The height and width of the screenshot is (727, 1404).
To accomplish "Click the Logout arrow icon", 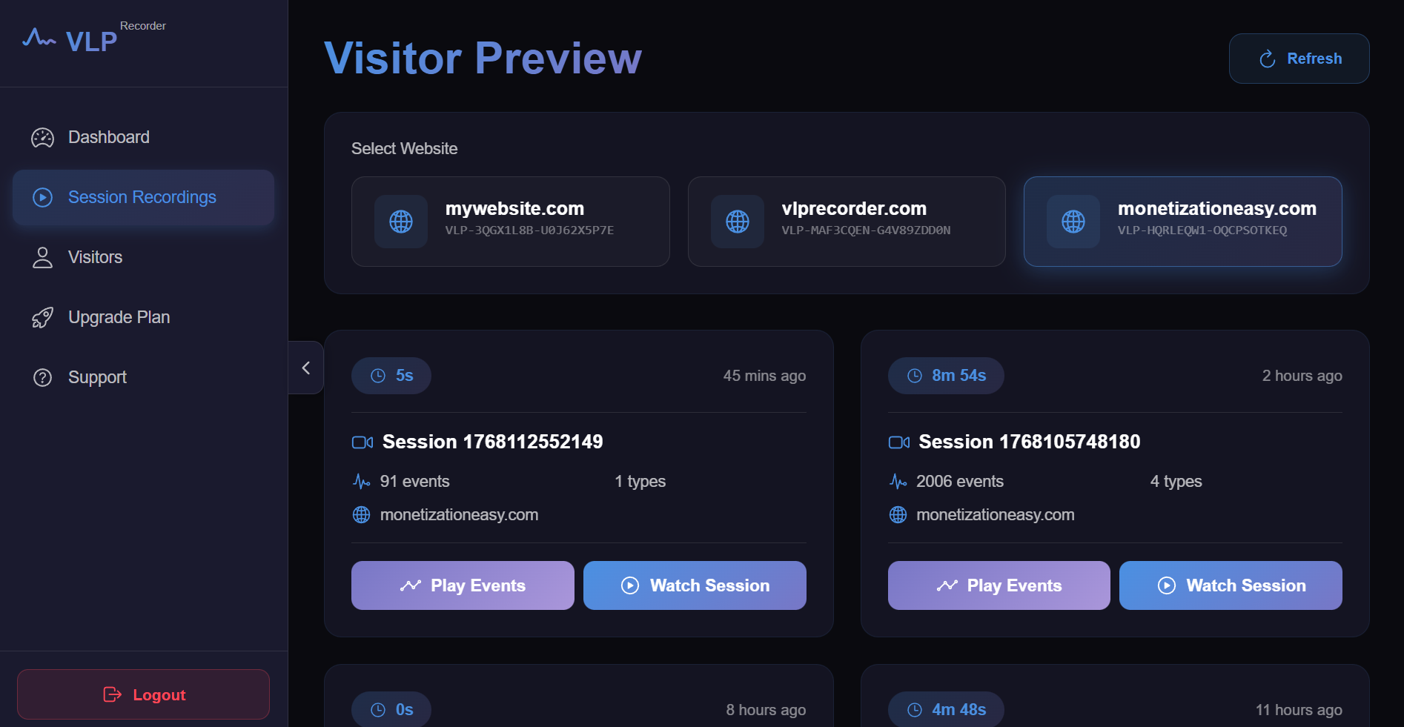I will point(112,694).
